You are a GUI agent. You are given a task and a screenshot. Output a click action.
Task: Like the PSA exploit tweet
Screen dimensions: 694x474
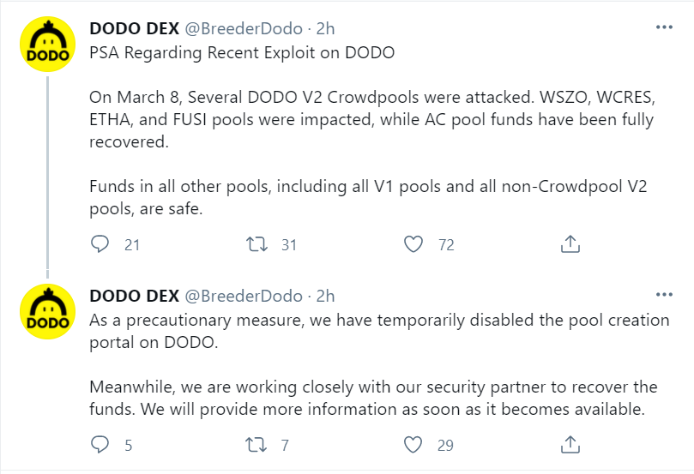[x=414, y=244]
